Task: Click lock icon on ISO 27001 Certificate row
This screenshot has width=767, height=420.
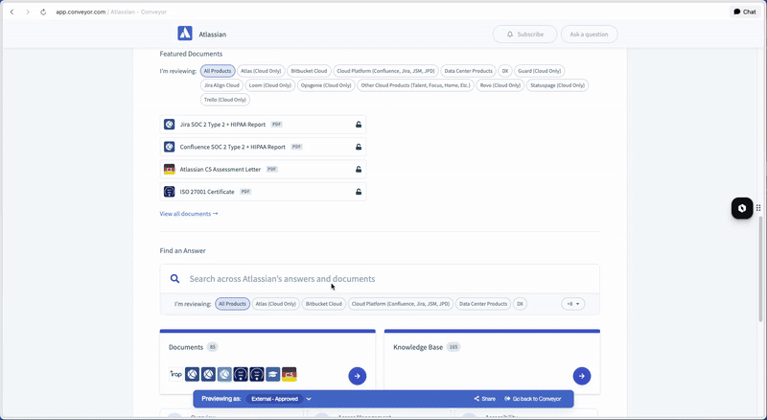Action: coord(359,192)
